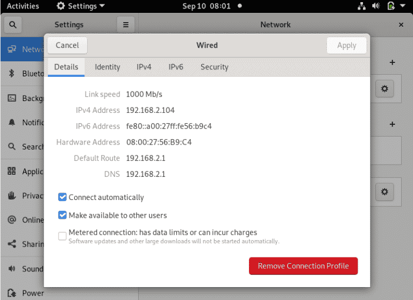Image resolution: width=413 pixels, height=300 pixels.
Task: Select the Sound speaker sidebar icon
Action: tap(12, 269)
